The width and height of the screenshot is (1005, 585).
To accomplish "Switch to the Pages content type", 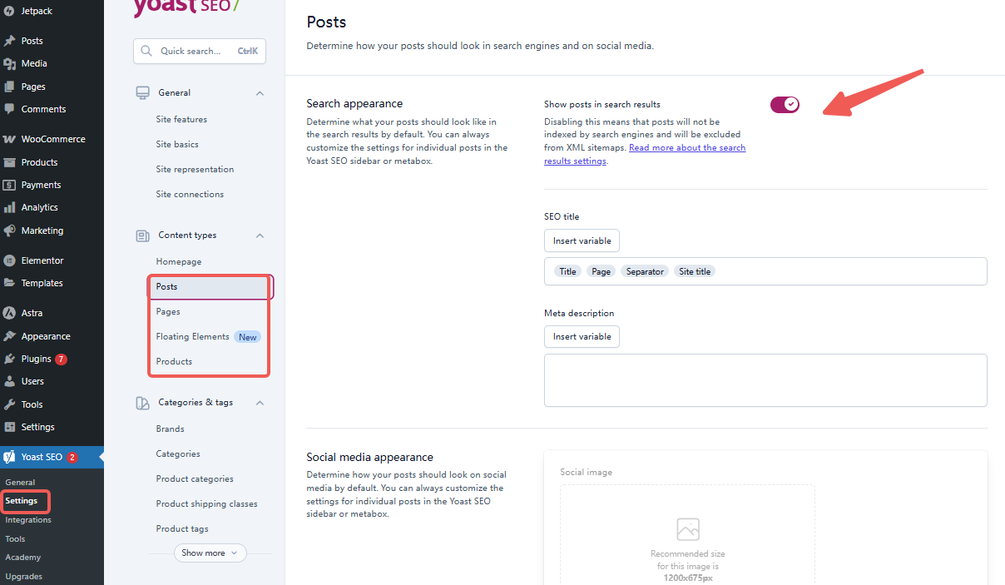I will 168,311.
